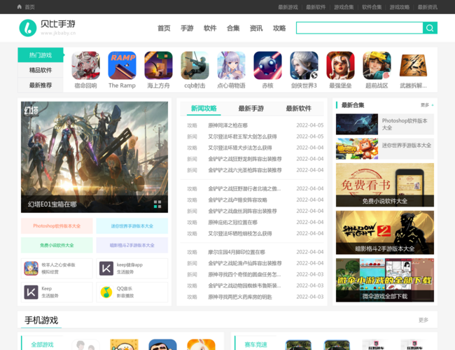This screenshot has height=350, width=455.
Task: Open the Shadow Fight 2 banner
Action: [385, 232]
